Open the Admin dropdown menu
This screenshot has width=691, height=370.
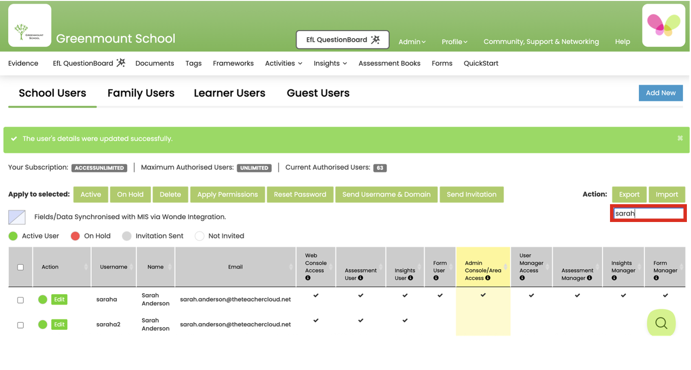coord(412,42)
